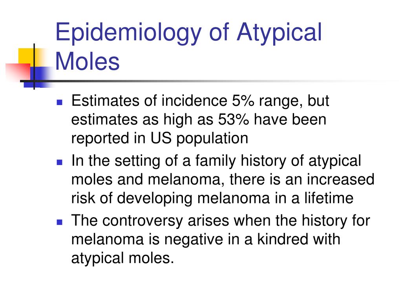402x301 pixels.
Task: Select the yellow square in the logo
Action: coord(26,57)
